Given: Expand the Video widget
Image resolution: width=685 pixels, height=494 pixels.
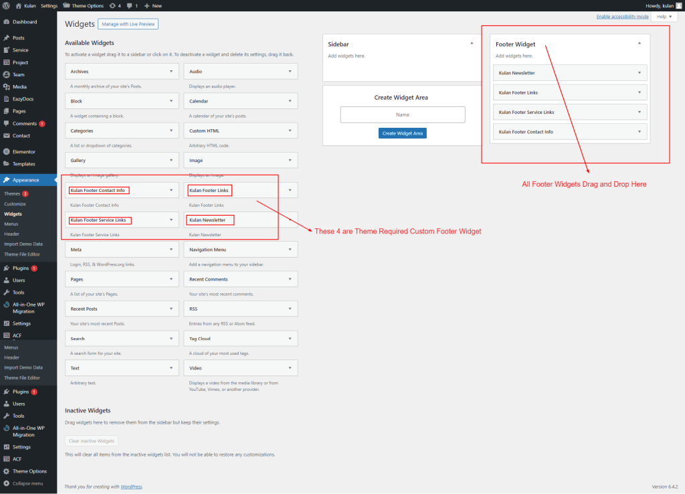Looking at the screenshot, I should point(290,368).
